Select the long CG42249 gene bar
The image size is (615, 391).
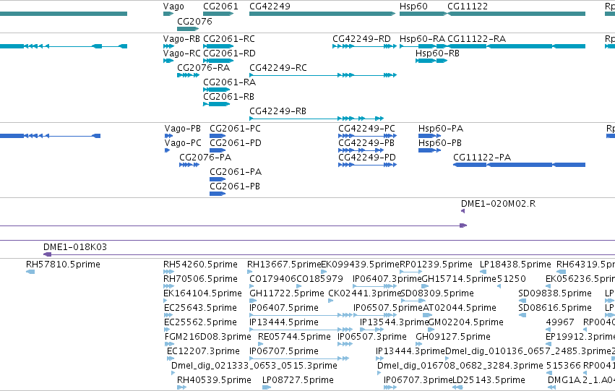[322, 14]
